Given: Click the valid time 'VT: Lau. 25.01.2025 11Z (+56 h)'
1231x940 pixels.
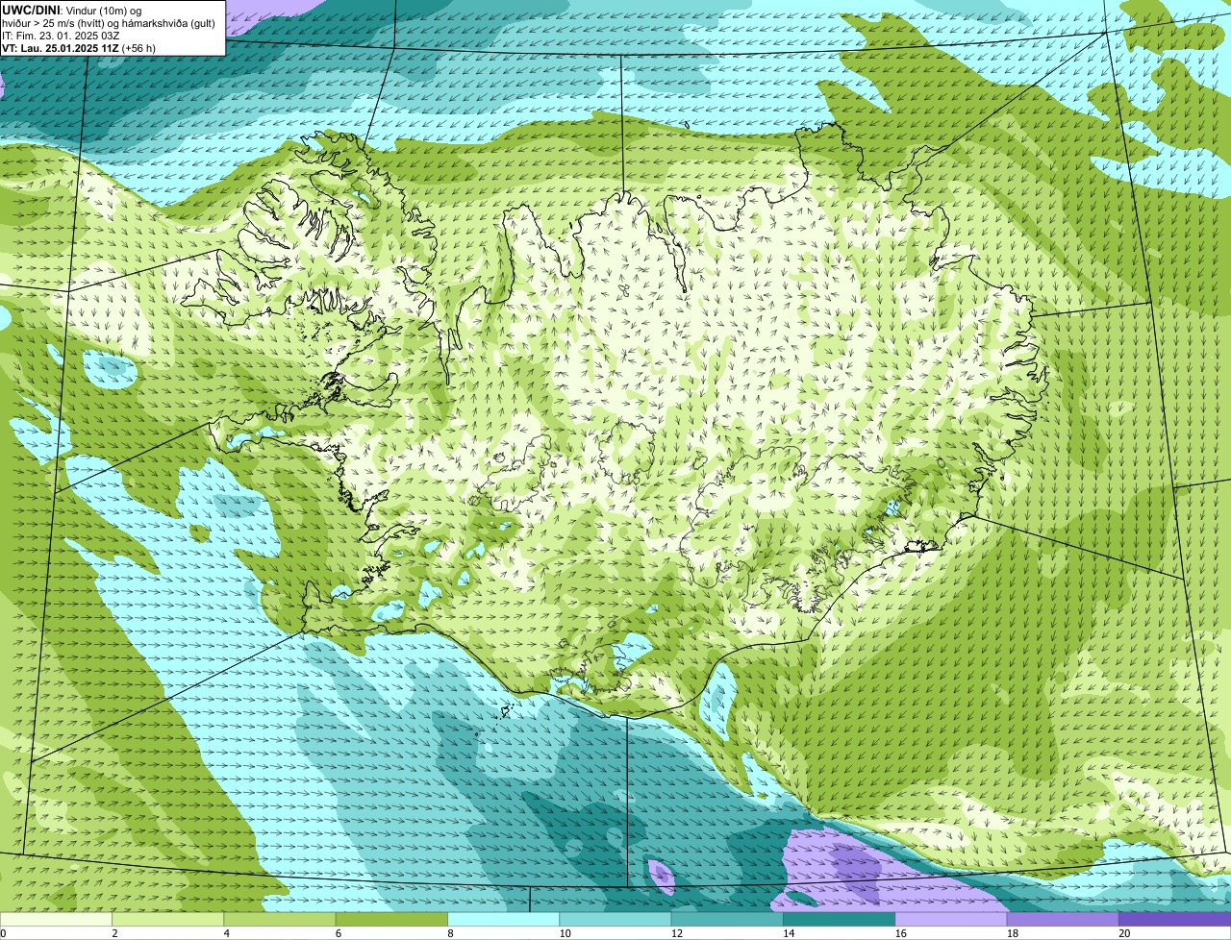Looking at the screenshot, I should 79,47.
